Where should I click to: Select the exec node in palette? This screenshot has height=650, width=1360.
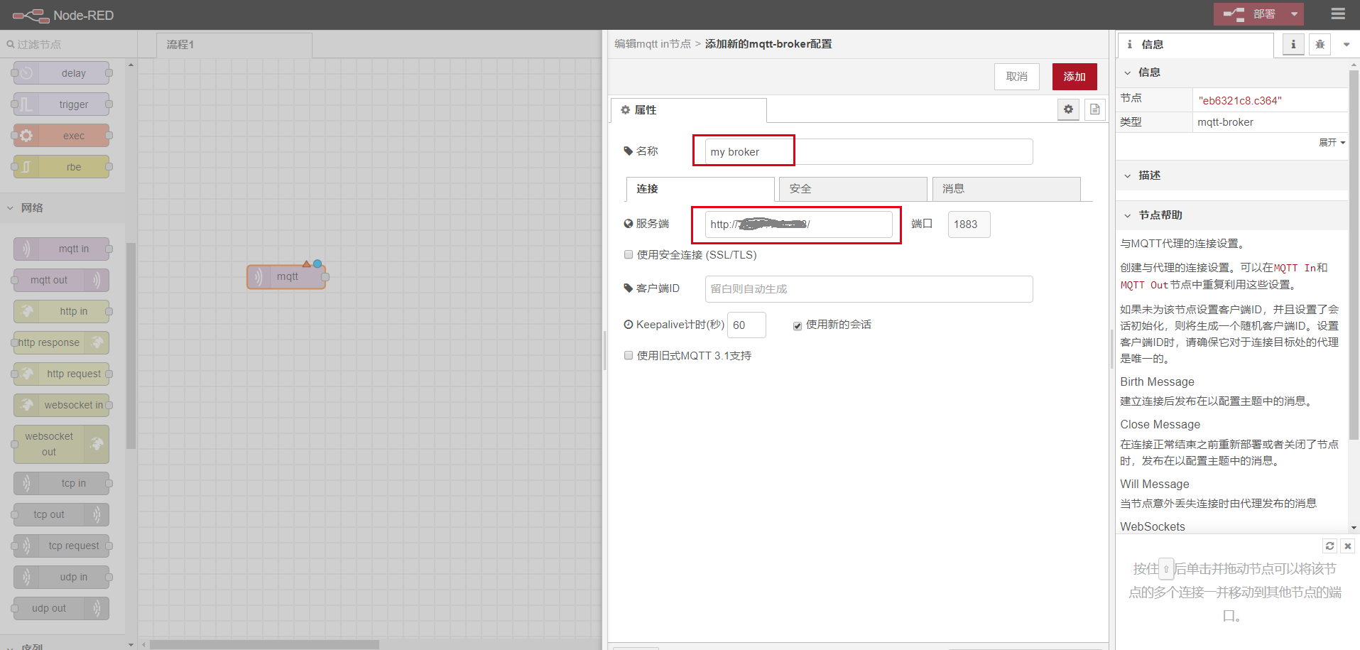coord(62,136)
